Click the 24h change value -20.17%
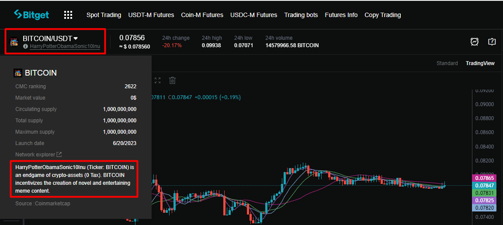 point(172,45)
